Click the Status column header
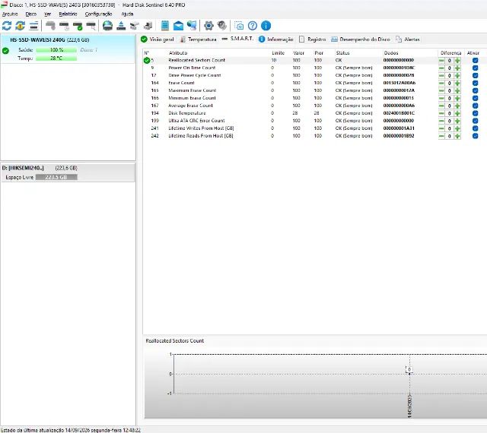Screen dimensions: 487x433 click(342, 52)
